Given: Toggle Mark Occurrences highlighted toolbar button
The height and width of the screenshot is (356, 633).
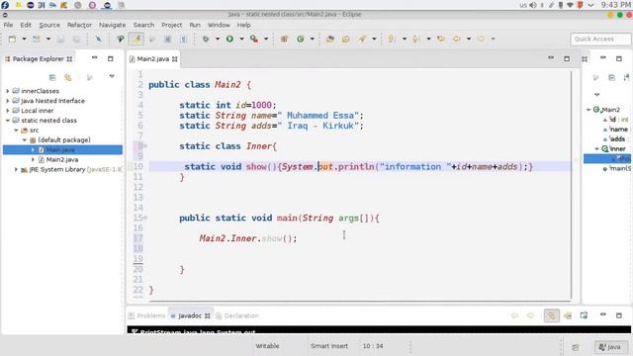Looking at the screenshot, I should 136,39.
